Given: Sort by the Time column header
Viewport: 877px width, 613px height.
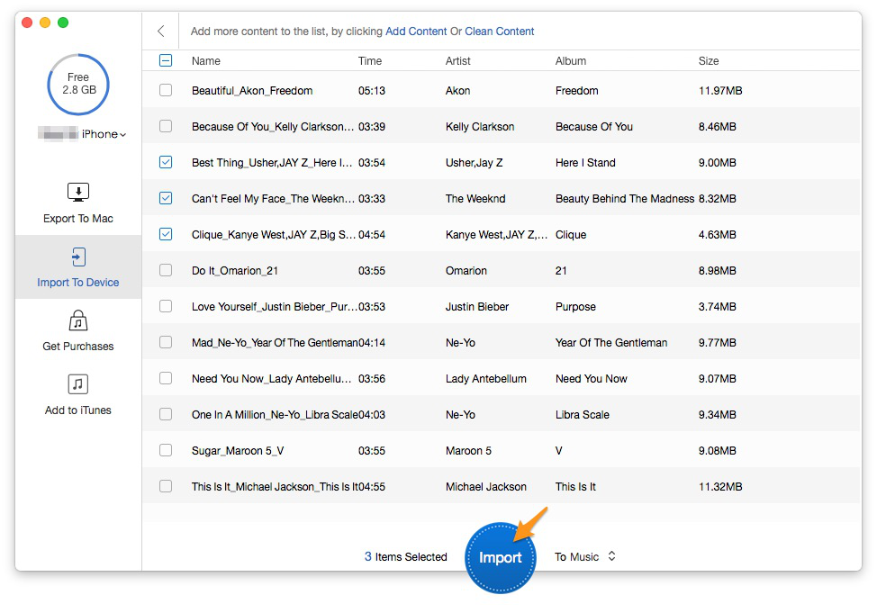Looking at the screenshot, I should click(370, 61).
